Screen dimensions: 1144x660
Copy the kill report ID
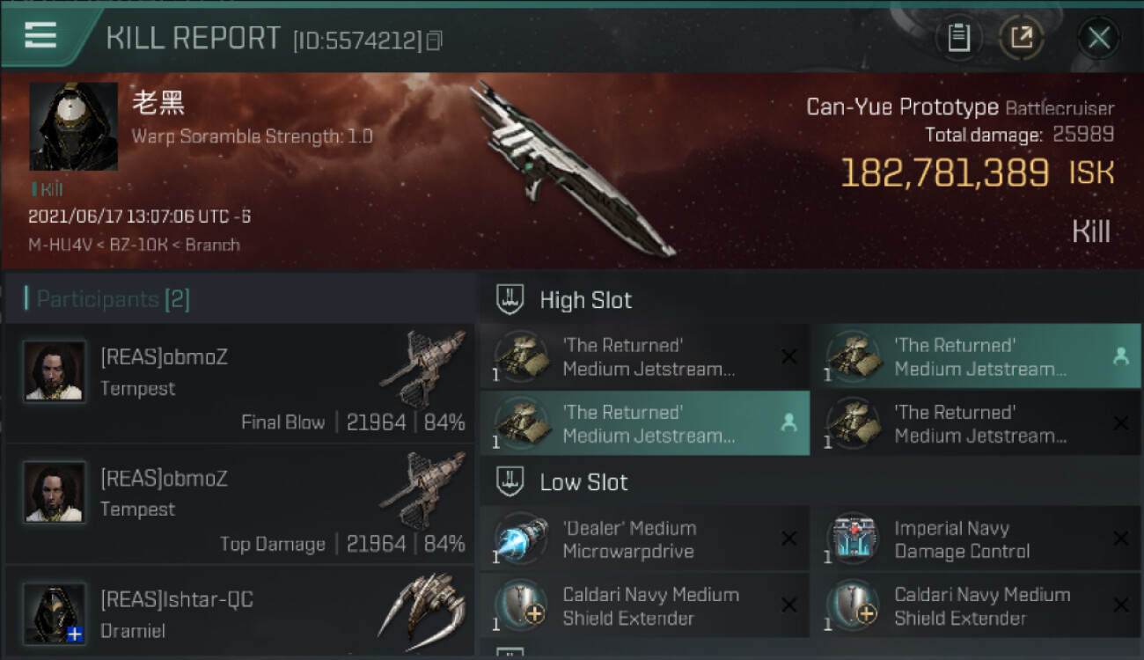[x=434, y=40]
